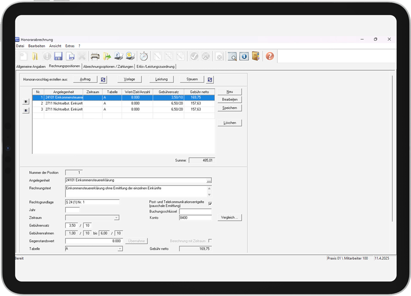This screenshot has width=411, height=296.
Task: Click the second greyed page icon after stopwatch
Action: coord(169,56)
